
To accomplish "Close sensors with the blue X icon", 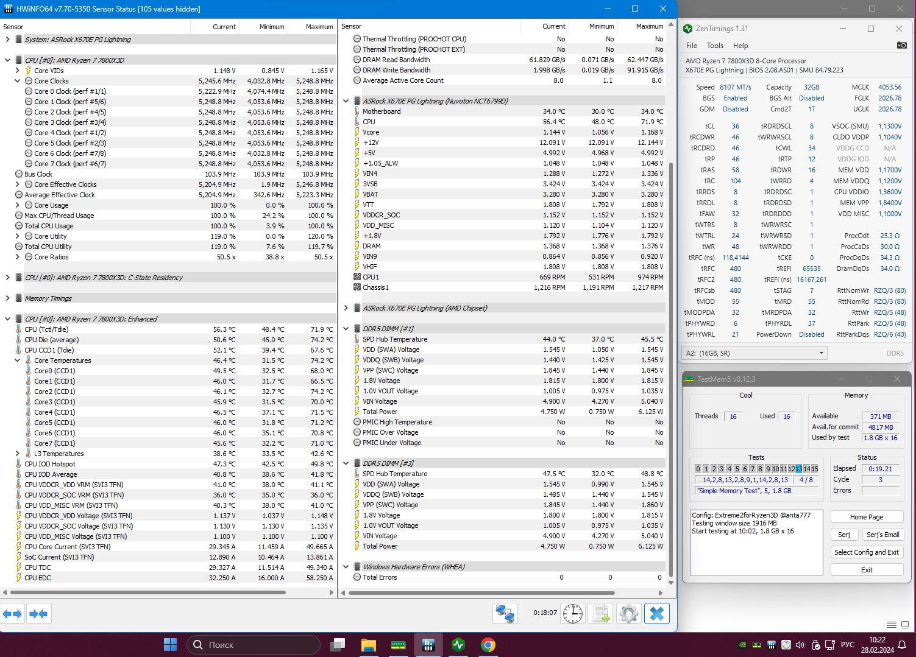I will point(657,613).
